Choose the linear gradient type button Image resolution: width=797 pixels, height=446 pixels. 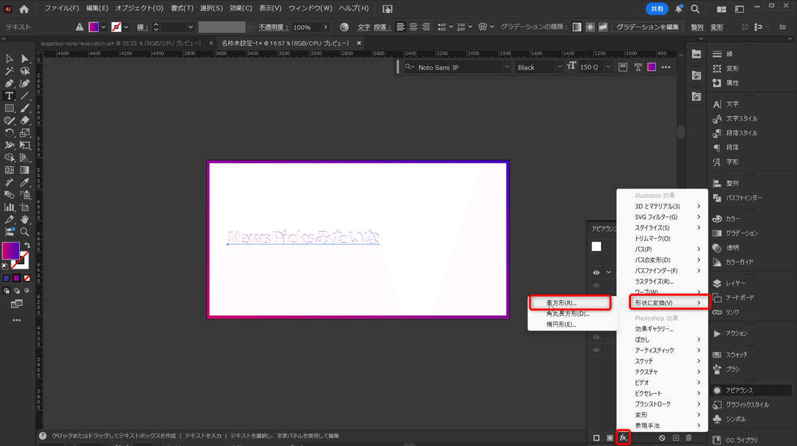[x=577, y=27]
